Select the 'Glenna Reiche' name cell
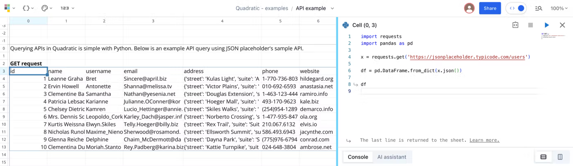 pos(66,139)
